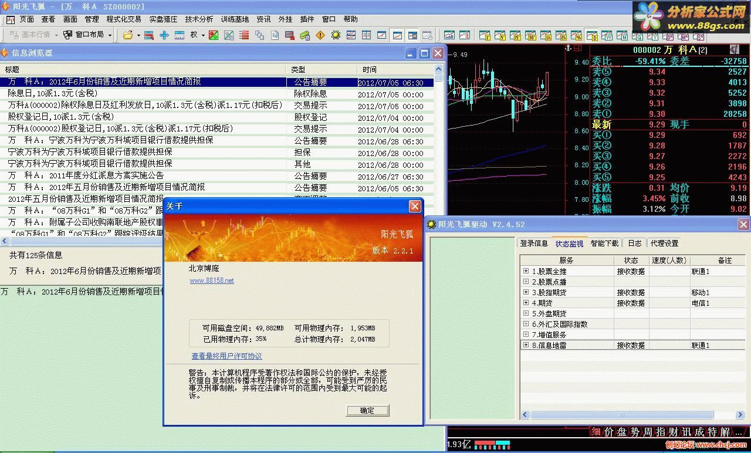Screen dimensions: 751x453
Task: Toggle the weekly (W) period chart button
Action: tap(607, 35)
